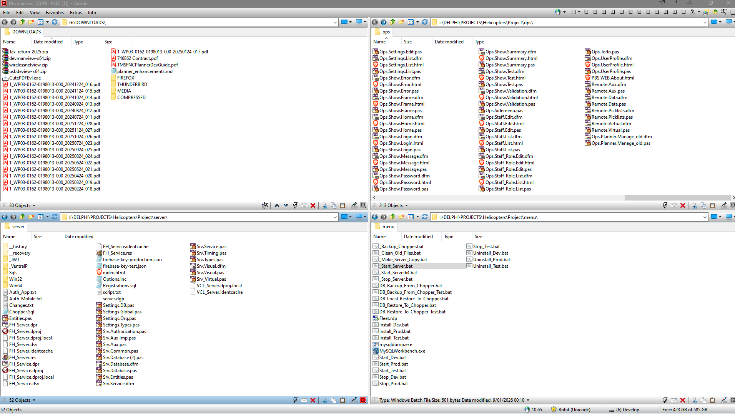The image size is (735, 414).
Task: Toggle the red square icon in server status bar
Action: coord(363,400)
